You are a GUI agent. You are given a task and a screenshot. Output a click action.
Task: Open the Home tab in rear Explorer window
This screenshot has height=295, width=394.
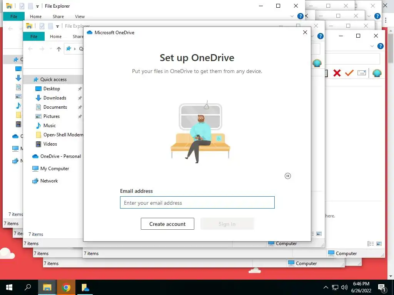click(x=36, y=16)
